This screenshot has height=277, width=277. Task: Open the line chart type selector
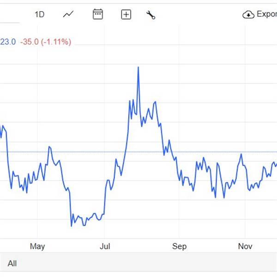pos(68,14)
